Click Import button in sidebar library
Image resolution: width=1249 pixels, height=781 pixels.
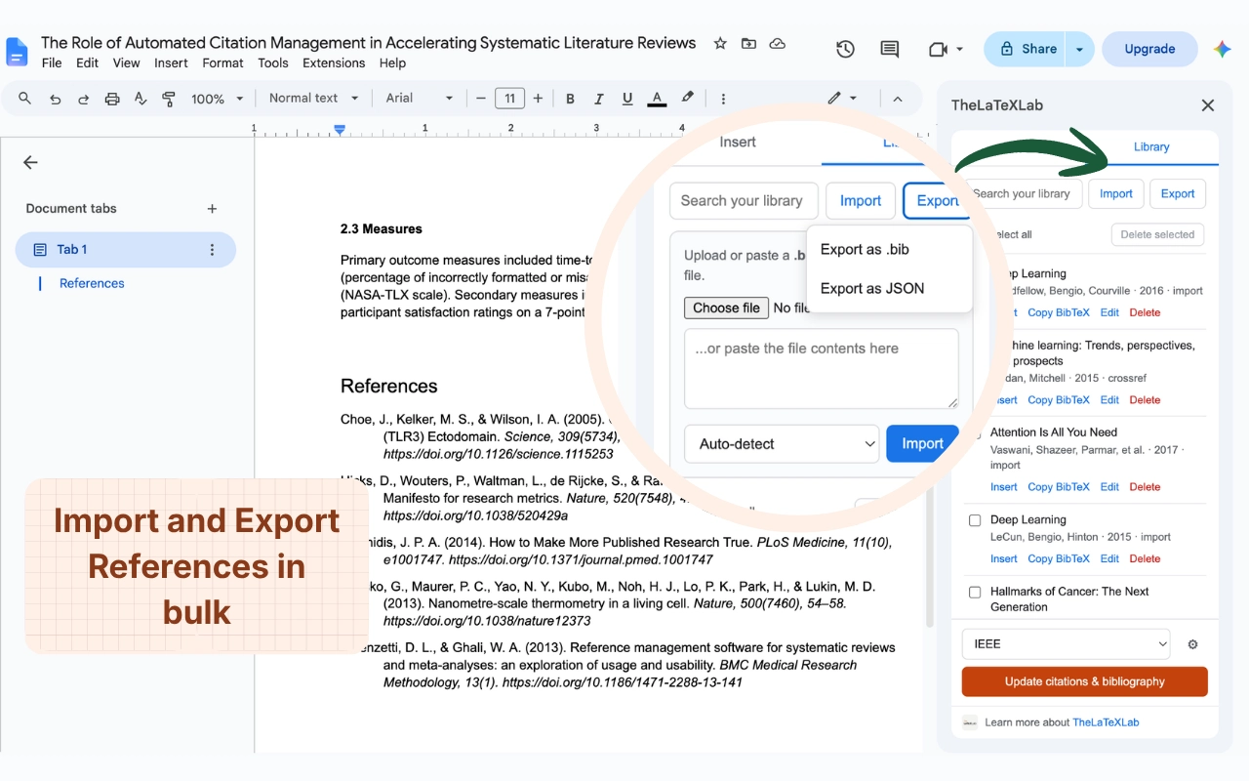(x=1115, y=193)
